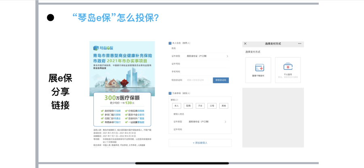The width and height of the screenshot is (364, 168).
Task: Open the three-dot more menu
Action: [300, 44]
